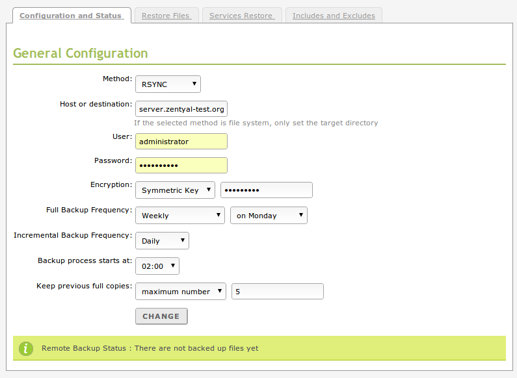The image size is (517, 378).
Task: Open the Method dropdown showing RSYNC
Action: [x=168, y=84]
